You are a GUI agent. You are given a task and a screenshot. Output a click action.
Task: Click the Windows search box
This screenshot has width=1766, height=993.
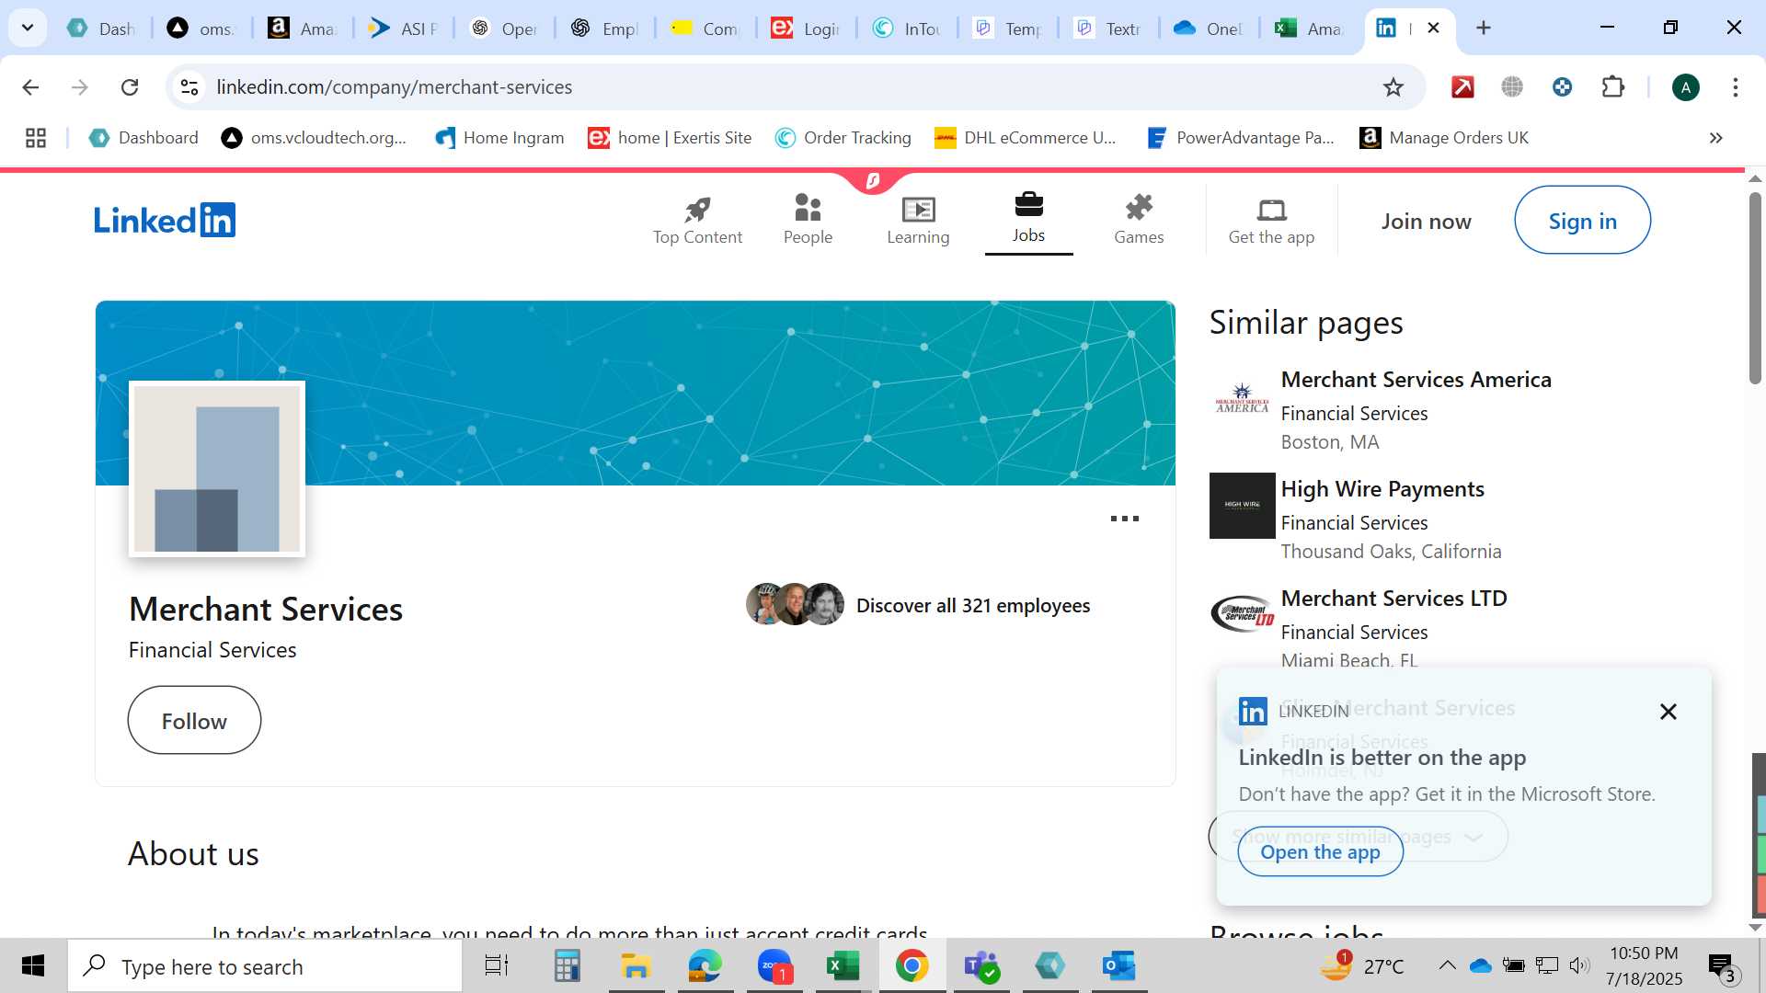coord(265,966)
